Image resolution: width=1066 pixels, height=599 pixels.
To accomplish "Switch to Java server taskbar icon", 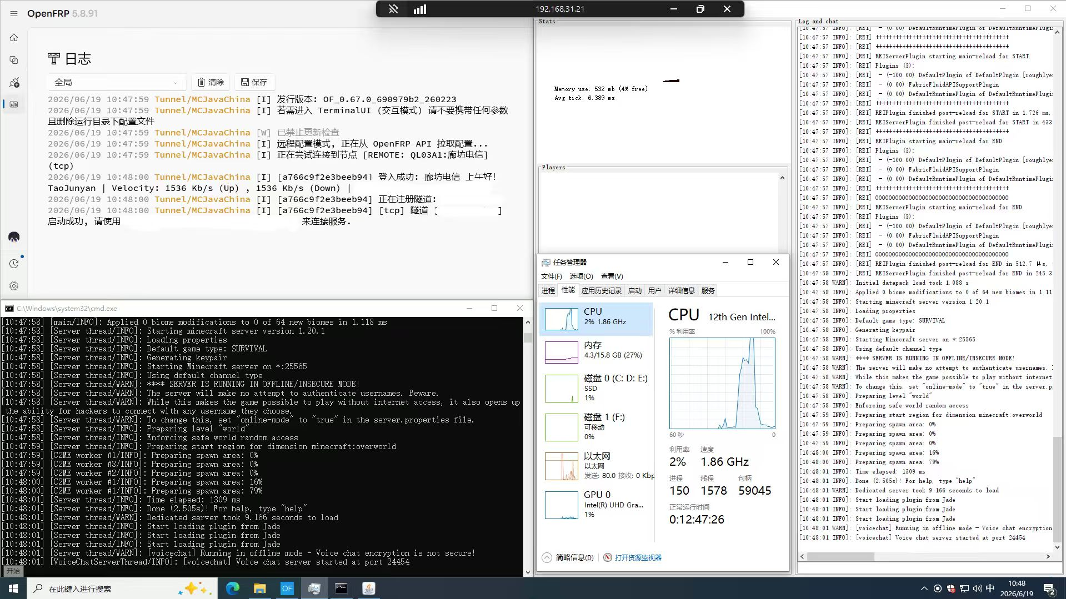I will click(x=369, y=588).
